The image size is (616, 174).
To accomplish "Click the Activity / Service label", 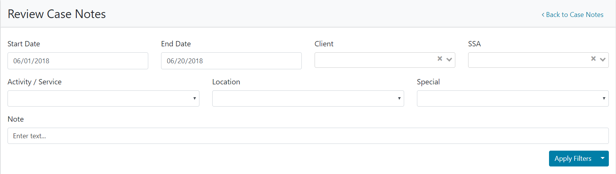I will (35, 82).
